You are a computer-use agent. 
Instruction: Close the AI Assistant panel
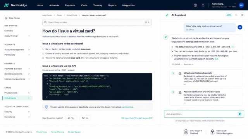(242, 15)
